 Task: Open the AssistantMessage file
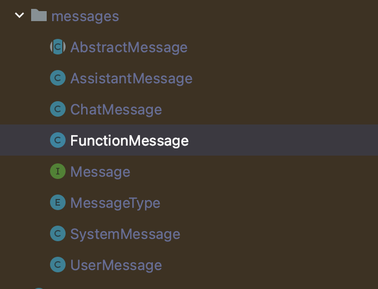(x=131, y=78)
